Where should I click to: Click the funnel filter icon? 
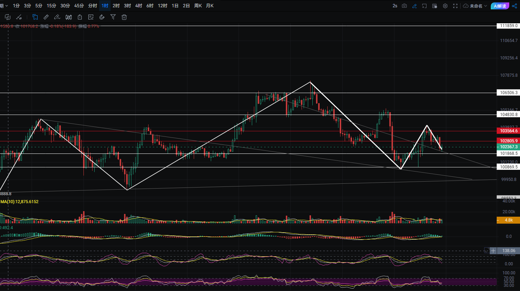[x=113, y=17]
